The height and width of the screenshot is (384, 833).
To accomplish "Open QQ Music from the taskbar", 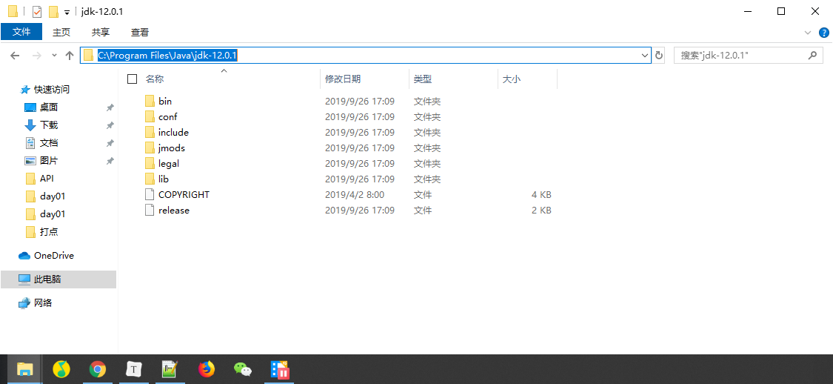I will click(x=61, y=369).
